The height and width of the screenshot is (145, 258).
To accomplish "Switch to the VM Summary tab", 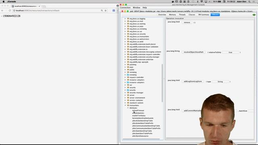I will click(204, 14).
